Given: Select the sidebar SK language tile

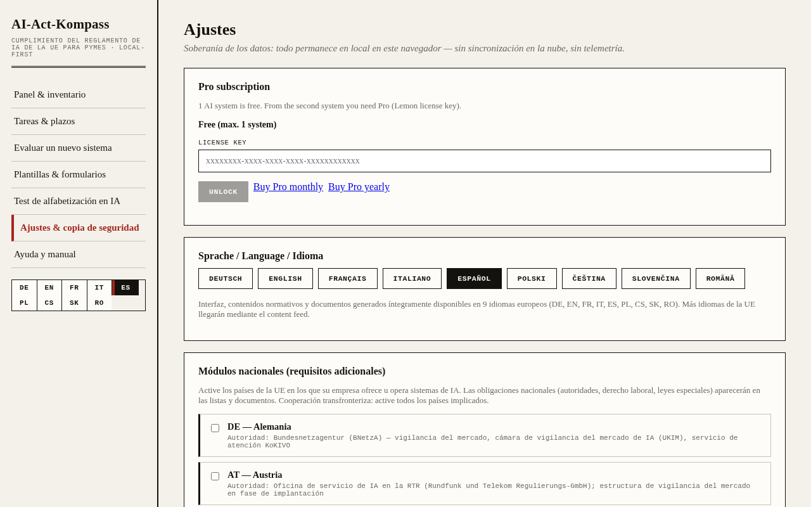Looking at the screenshot, I should (74, 303).
